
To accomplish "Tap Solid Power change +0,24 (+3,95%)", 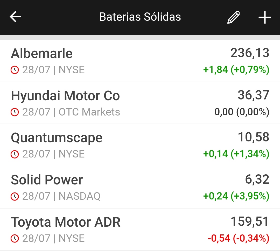I will 236,196.
